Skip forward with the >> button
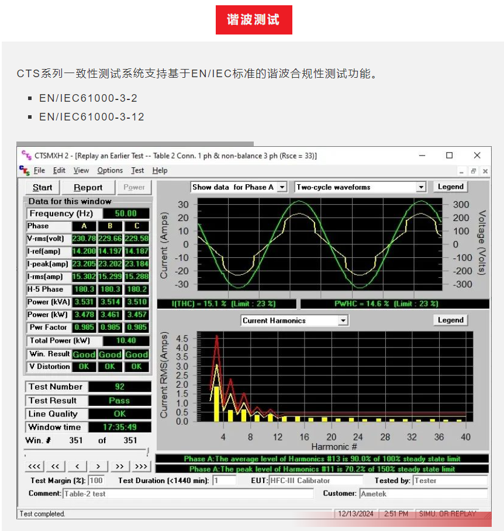 coord(119,466)
